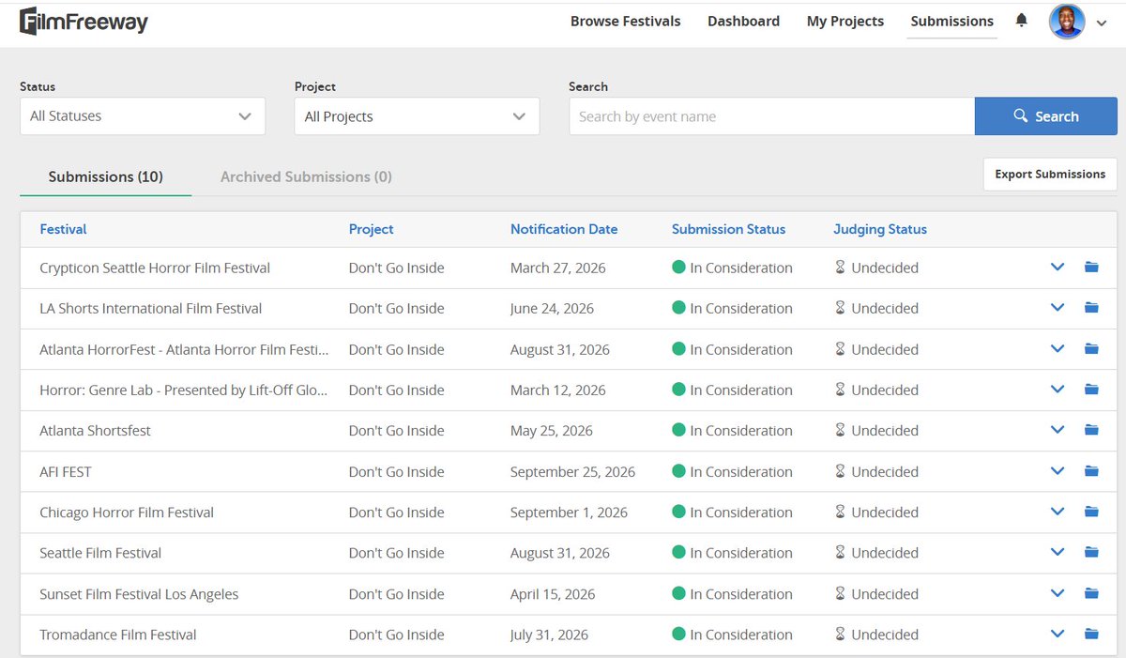Select the Submissions nav item
Image resolution: width=1126 pixels, height=658 pixels.
952,21
